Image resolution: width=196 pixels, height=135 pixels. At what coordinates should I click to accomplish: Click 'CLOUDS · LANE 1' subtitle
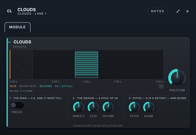pos(32,13)
